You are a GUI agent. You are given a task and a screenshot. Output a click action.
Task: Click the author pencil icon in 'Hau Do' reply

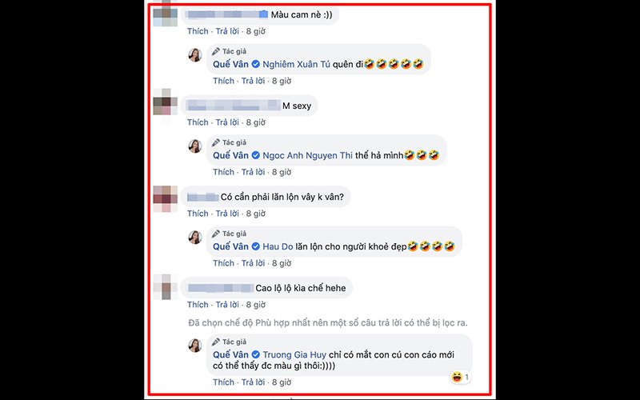tap(216, 234)
